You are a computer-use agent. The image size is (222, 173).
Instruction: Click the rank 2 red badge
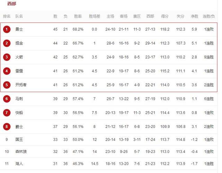(7, 43)
